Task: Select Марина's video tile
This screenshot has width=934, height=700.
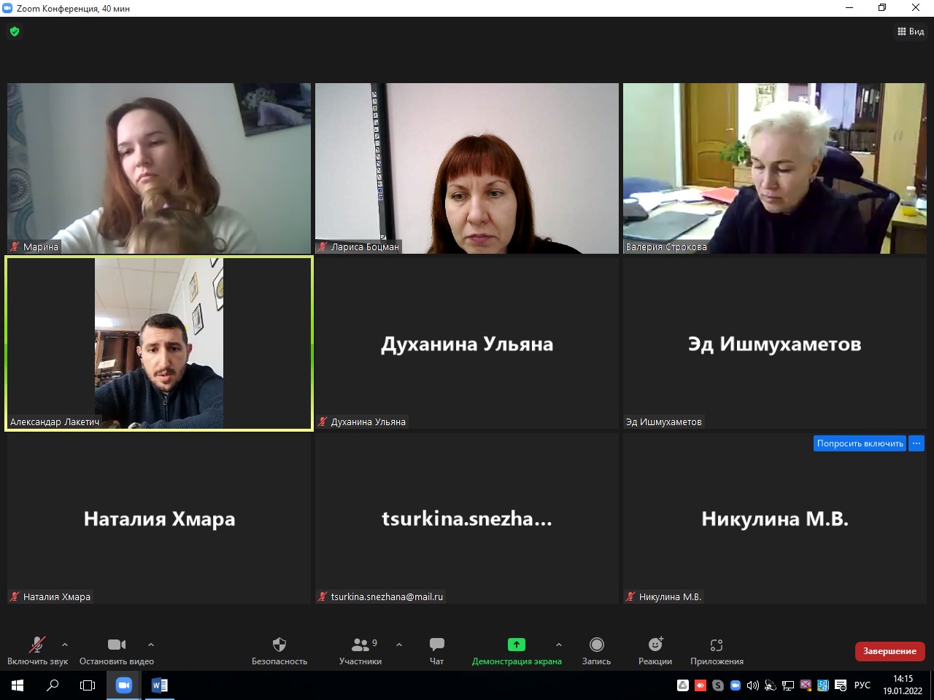Action: click(x=159, y=168)
